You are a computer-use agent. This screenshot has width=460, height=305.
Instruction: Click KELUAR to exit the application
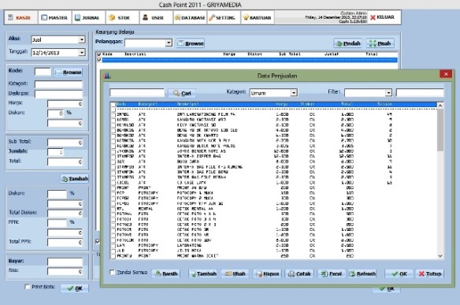pyautogui.click(x=384, y=17)
